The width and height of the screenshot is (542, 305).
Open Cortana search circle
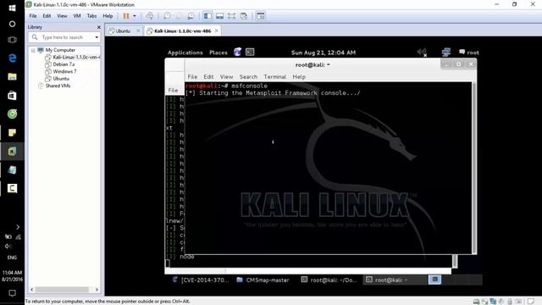(12, 24)
